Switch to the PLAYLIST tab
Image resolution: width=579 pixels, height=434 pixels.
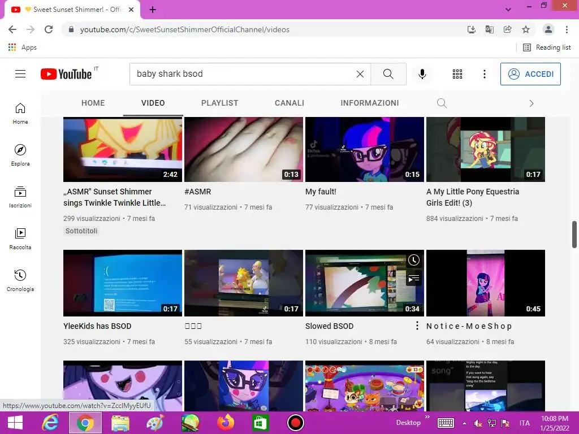pyautogui.click(x=220, y=103)
